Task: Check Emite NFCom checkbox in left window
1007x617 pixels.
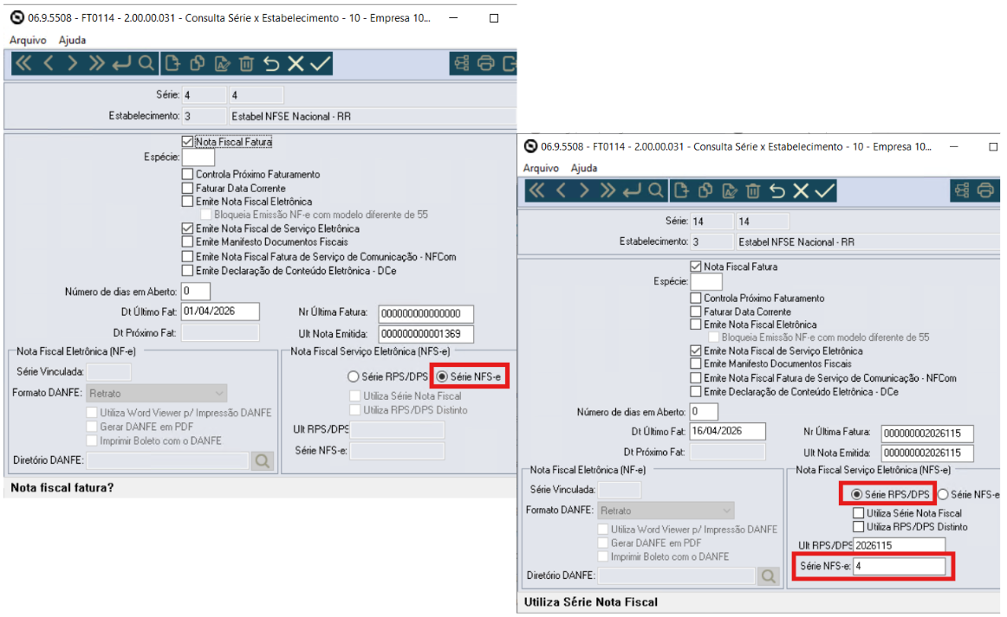Action: (x=187, y=256)
